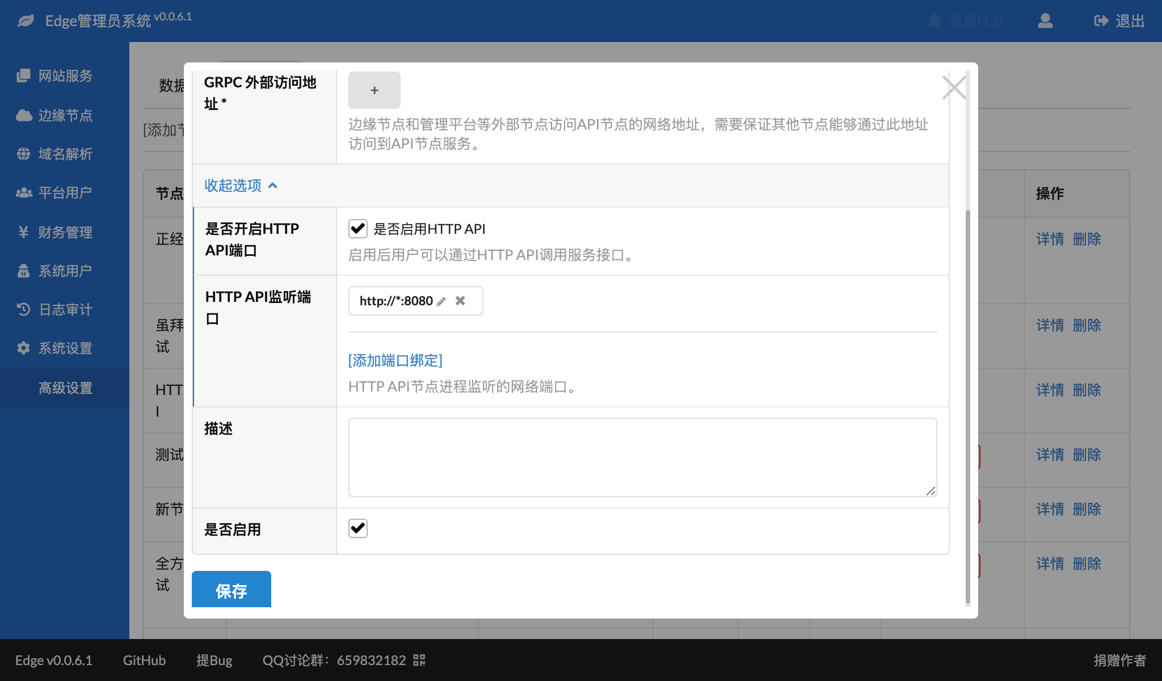
Task: Click 删除 for the HTT row
Action: (x=1087, y=390)
